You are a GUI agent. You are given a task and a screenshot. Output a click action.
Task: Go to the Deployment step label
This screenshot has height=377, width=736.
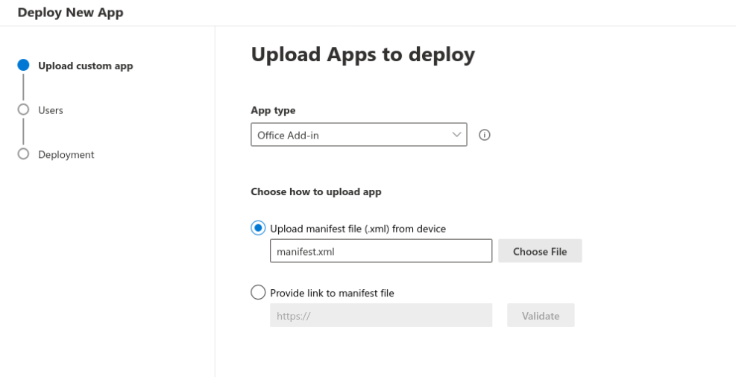click(x=66, y=155)
